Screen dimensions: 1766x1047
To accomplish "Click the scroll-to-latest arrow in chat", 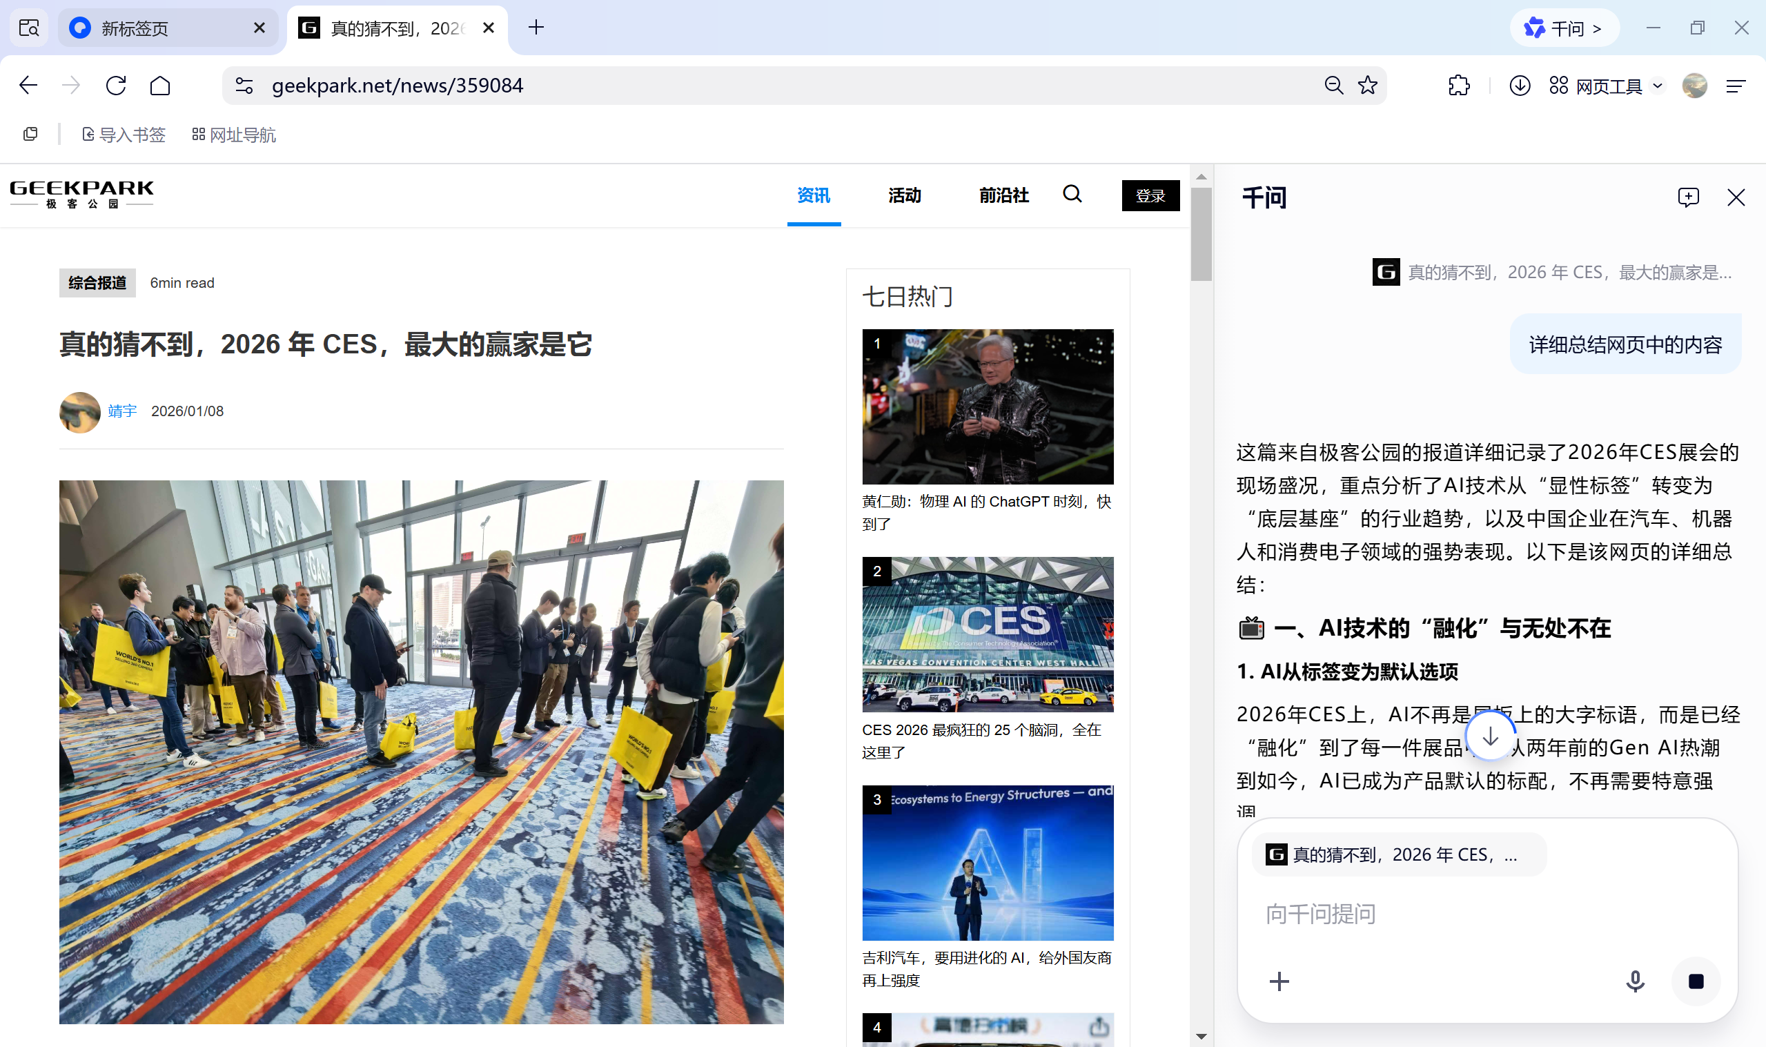I will (x=1489, y=736).
